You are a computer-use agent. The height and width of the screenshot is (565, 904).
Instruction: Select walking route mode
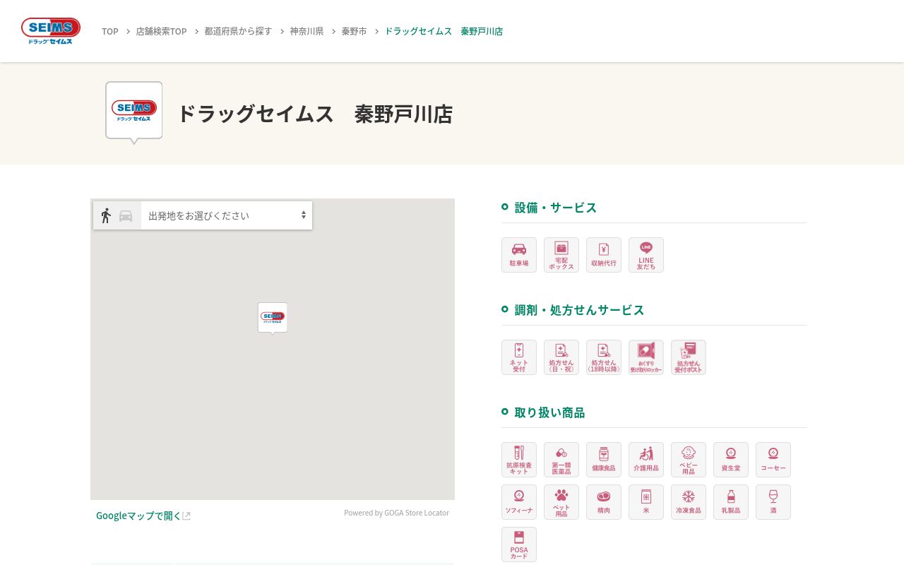(x=106, y=215)
